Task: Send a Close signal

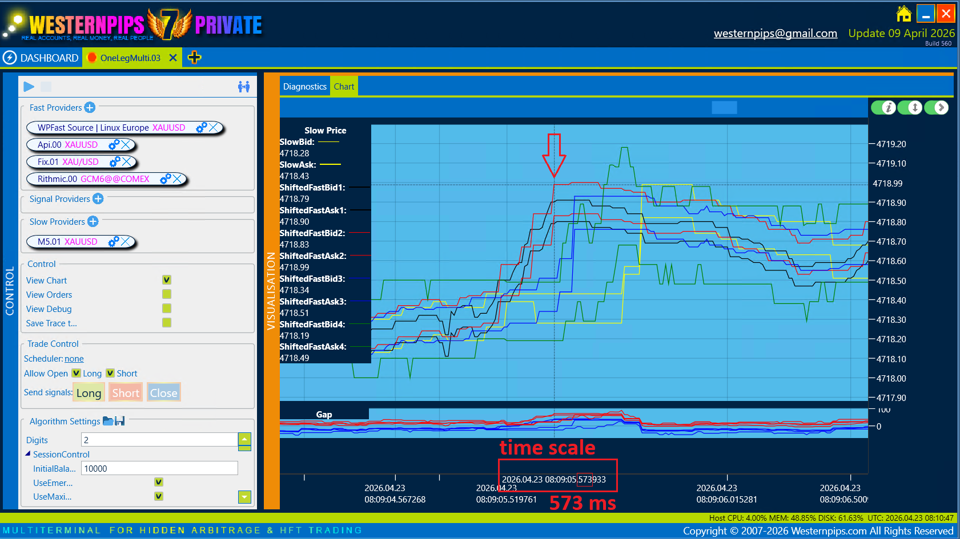Action: pos(164,392)
